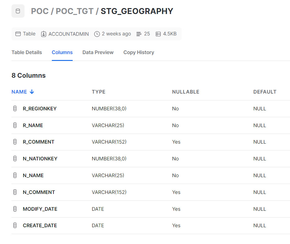Click the storage size icon next to 4.5KB

click(x=158, y=34)
